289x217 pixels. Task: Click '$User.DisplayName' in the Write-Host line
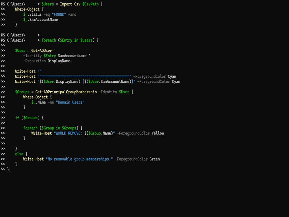point(61,82)
